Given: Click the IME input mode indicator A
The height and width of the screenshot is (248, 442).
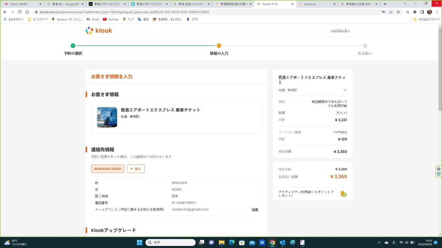Looking at the screenshot, I should click(x=394, y=242).
